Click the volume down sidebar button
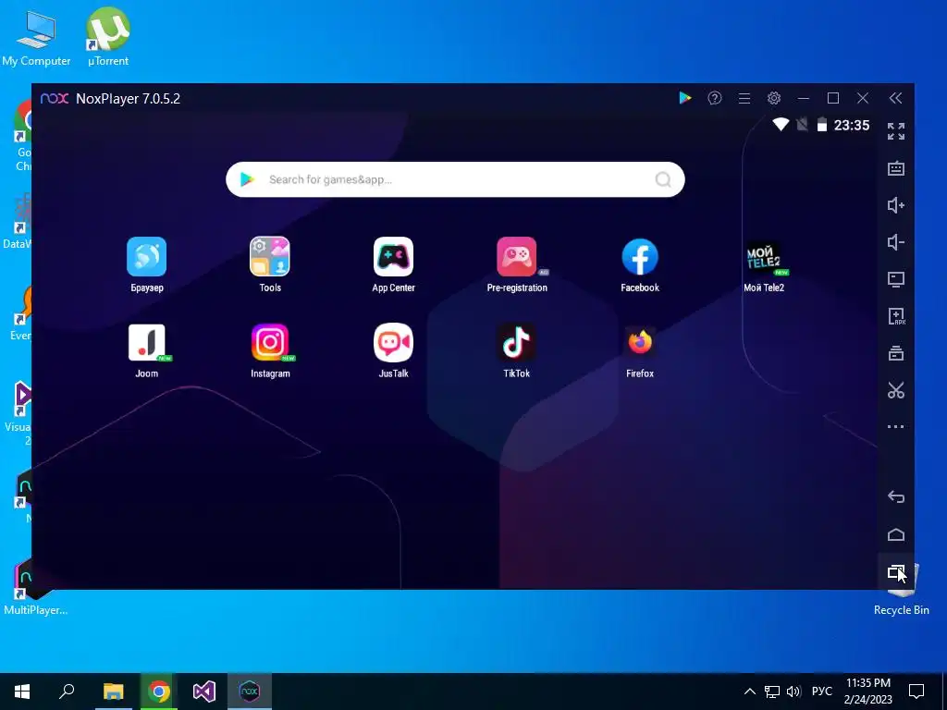The image size is (947, 710). pyautogui.click(x=896, y=242)
